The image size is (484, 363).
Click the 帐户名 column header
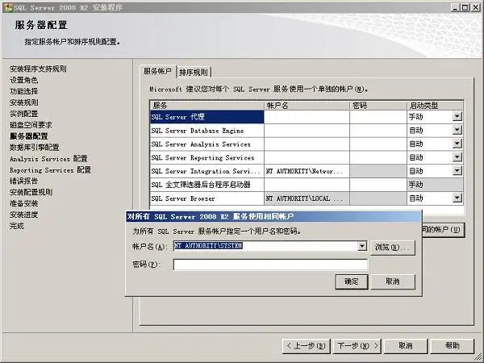307,106
